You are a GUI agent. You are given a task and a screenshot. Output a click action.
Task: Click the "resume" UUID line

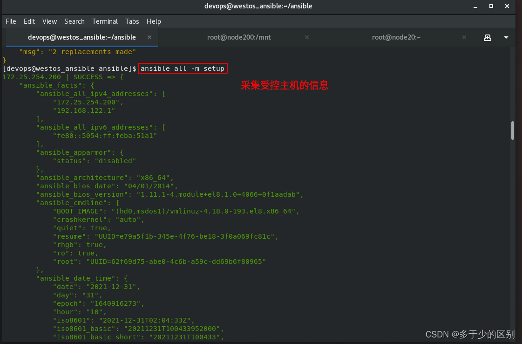(x=165, y=236)
